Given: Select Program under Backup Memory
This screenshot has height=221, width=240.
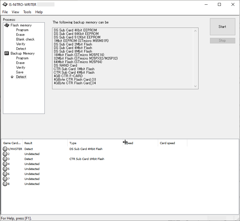Looking at the screenshot, I should [22, 58].
